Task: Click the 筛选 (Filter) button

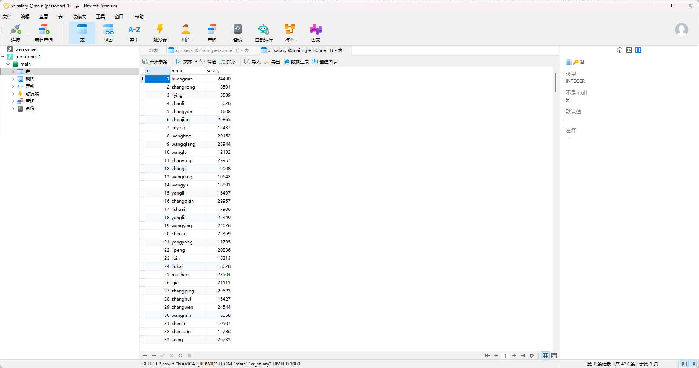Action: pyautogui.click(x=208, y=62)
